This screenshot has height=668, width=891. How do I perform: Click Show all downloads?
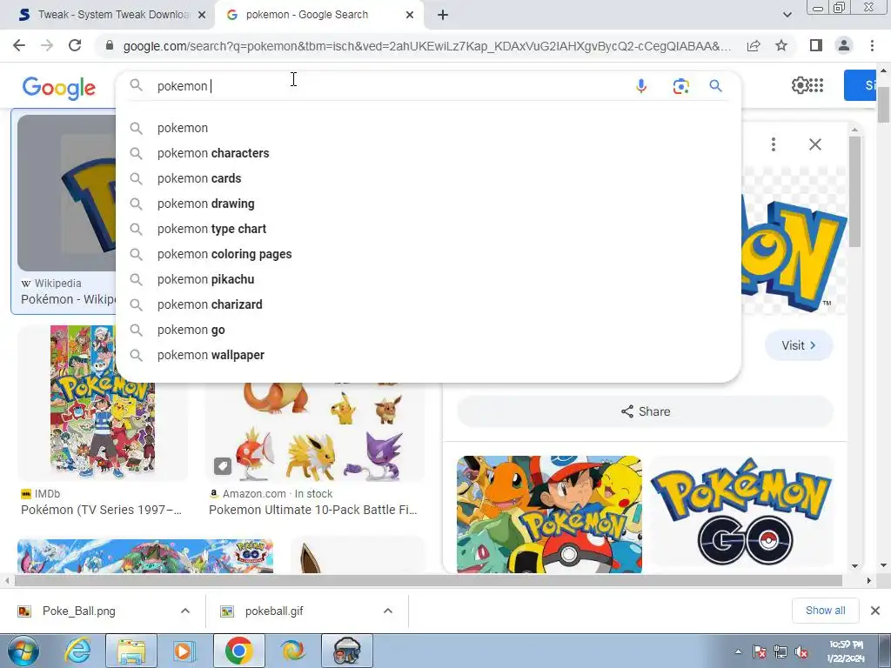(825, 611)
